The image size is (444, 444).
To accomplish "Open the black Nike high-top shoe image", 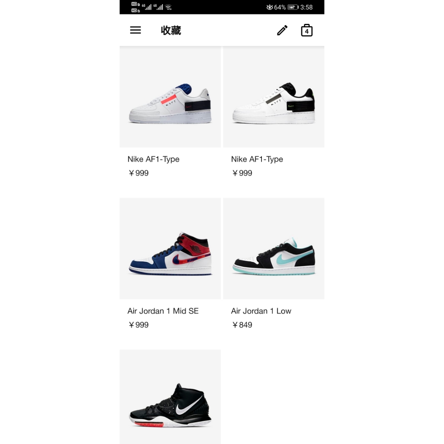I will click(x=170, y=397).
